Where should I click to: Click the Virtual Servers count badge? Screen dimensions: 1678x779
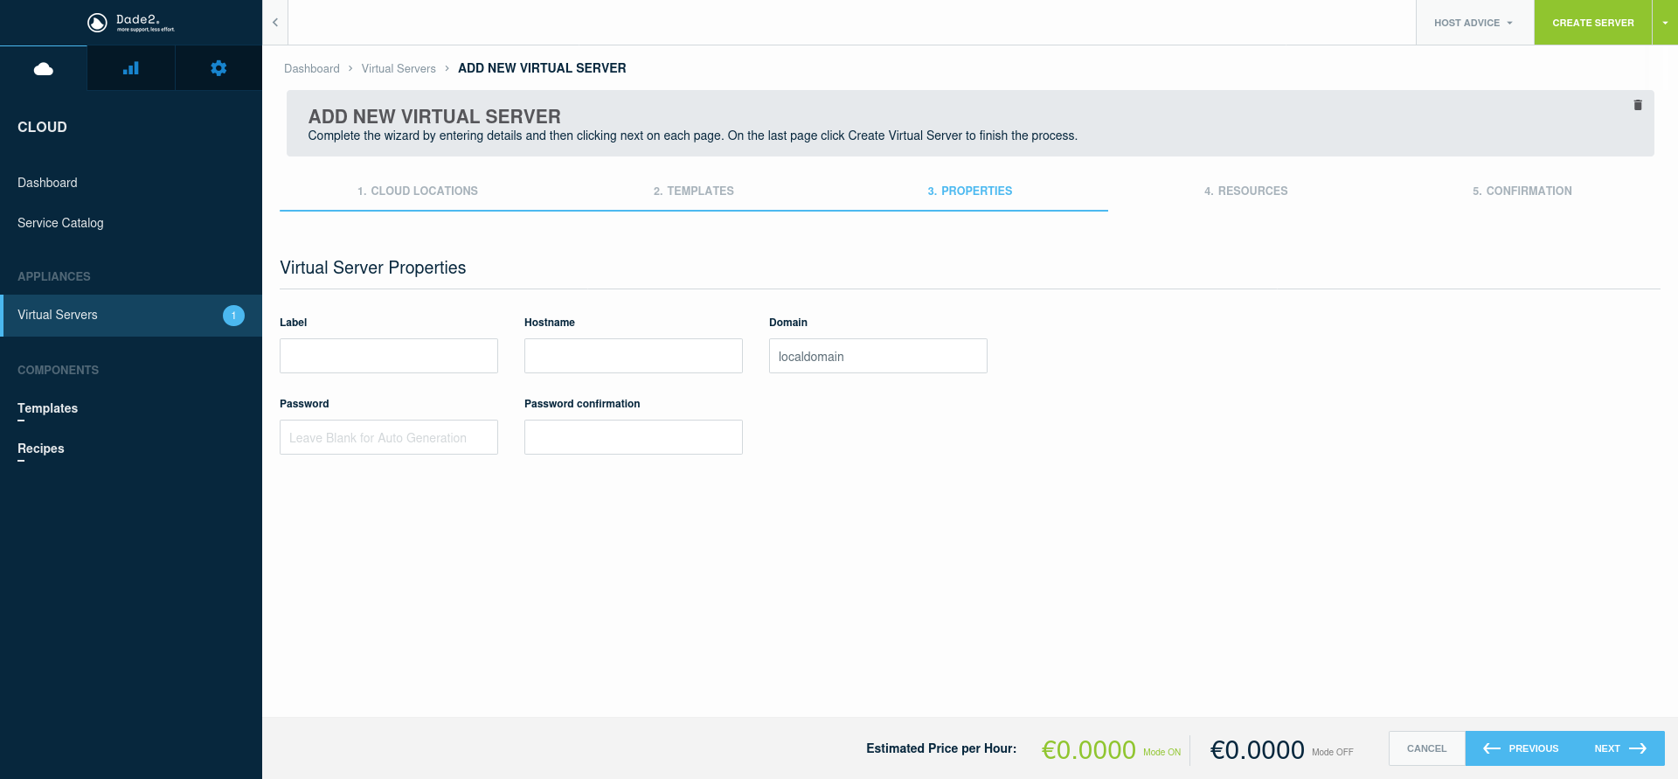coord(233,316)
